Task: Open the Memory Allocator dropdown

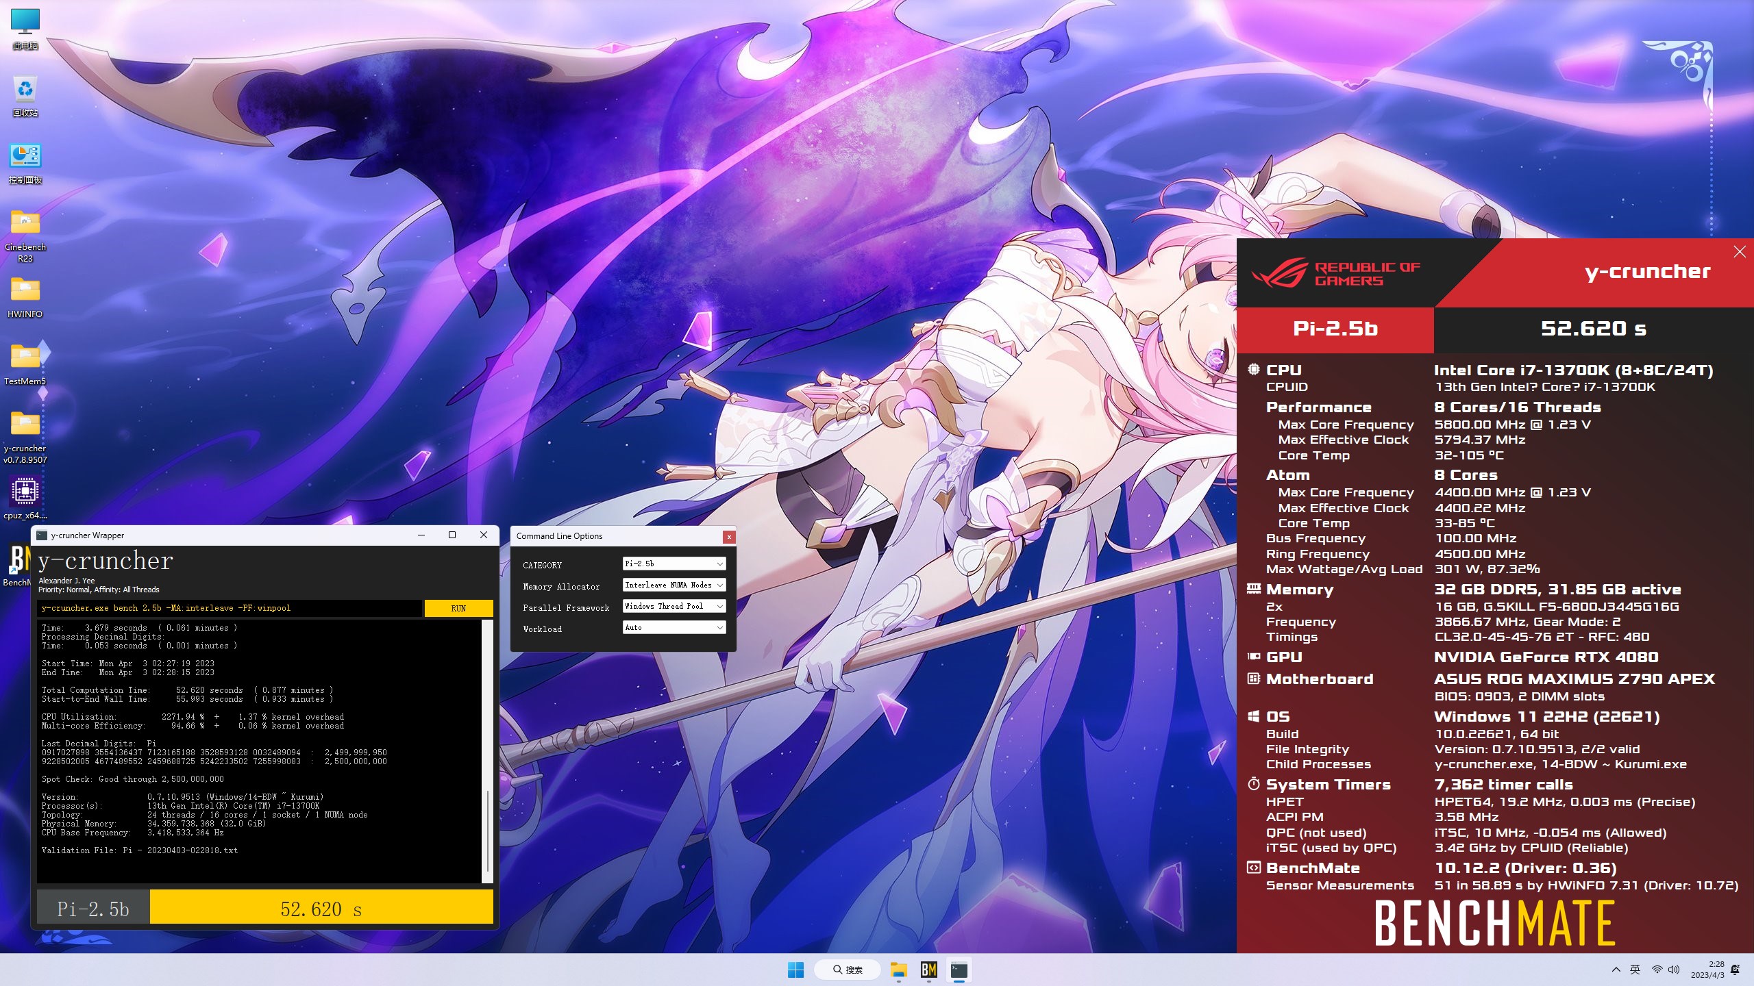Action: (674, 585)
